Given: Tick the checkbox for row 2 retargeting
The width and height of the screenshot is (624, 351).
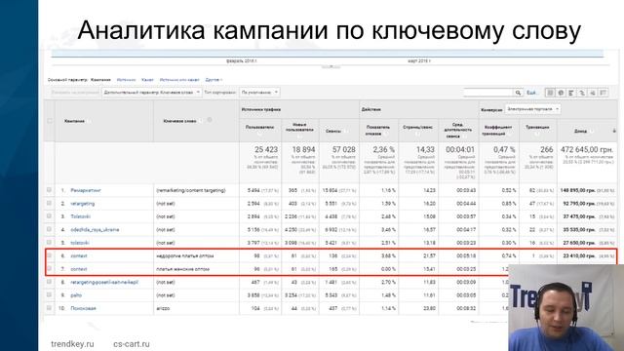Looking at the screenshot, I should [x=50, y=203].
